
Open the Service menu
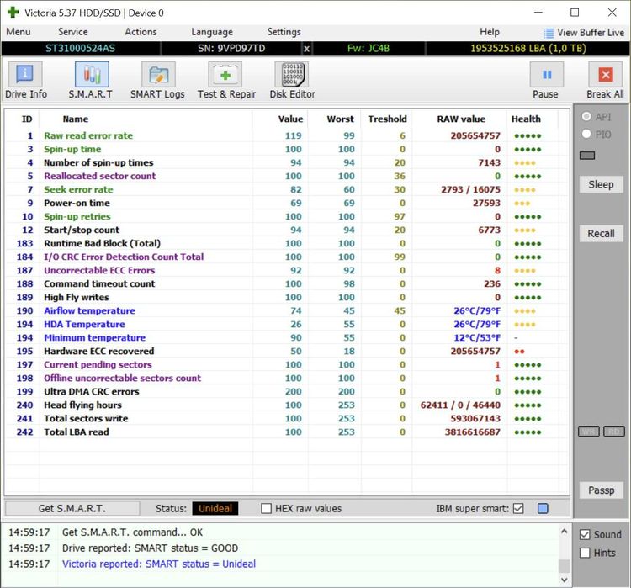tap(72, 32)
